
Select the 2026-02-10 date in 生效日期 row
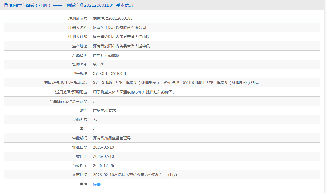click(103, 156)
